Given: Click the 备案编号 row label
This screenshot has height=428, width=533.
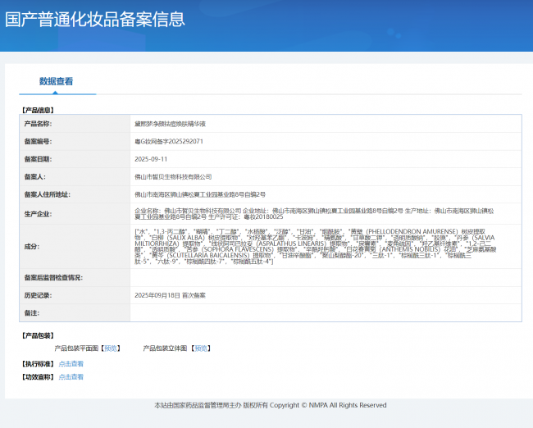Looking at the screenshot, I should click(38, 141).
